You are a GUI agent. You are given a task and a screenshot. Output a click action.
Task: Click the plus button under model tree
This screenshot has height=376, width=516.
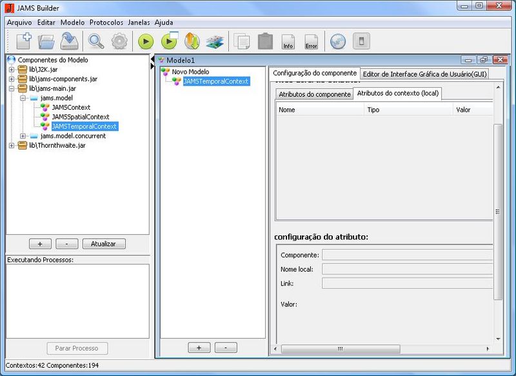[x=199, y=347]
